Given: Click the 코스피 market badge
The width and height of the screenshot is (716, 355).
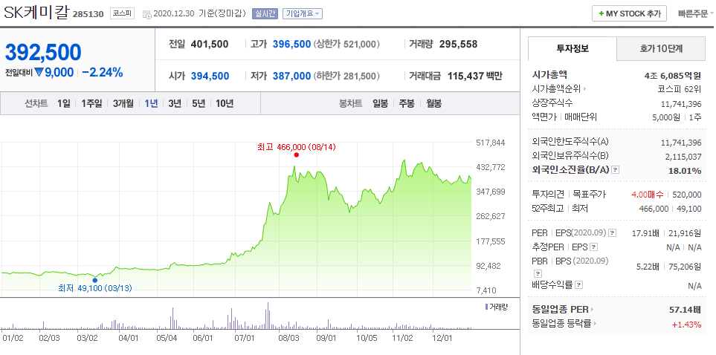Looking at the screenshot, I should pyautogui.click(x=122, y=13).
